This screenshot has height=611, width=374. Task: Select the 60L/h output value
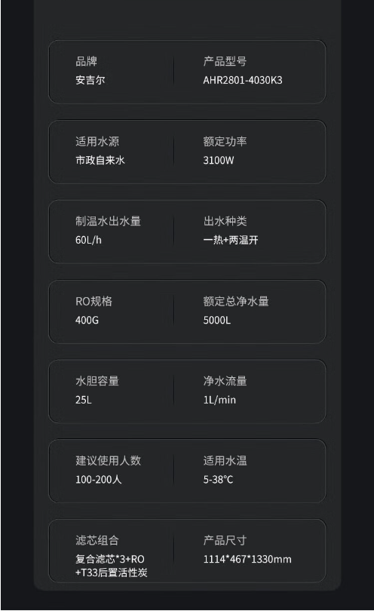click(x=88, y=240)
